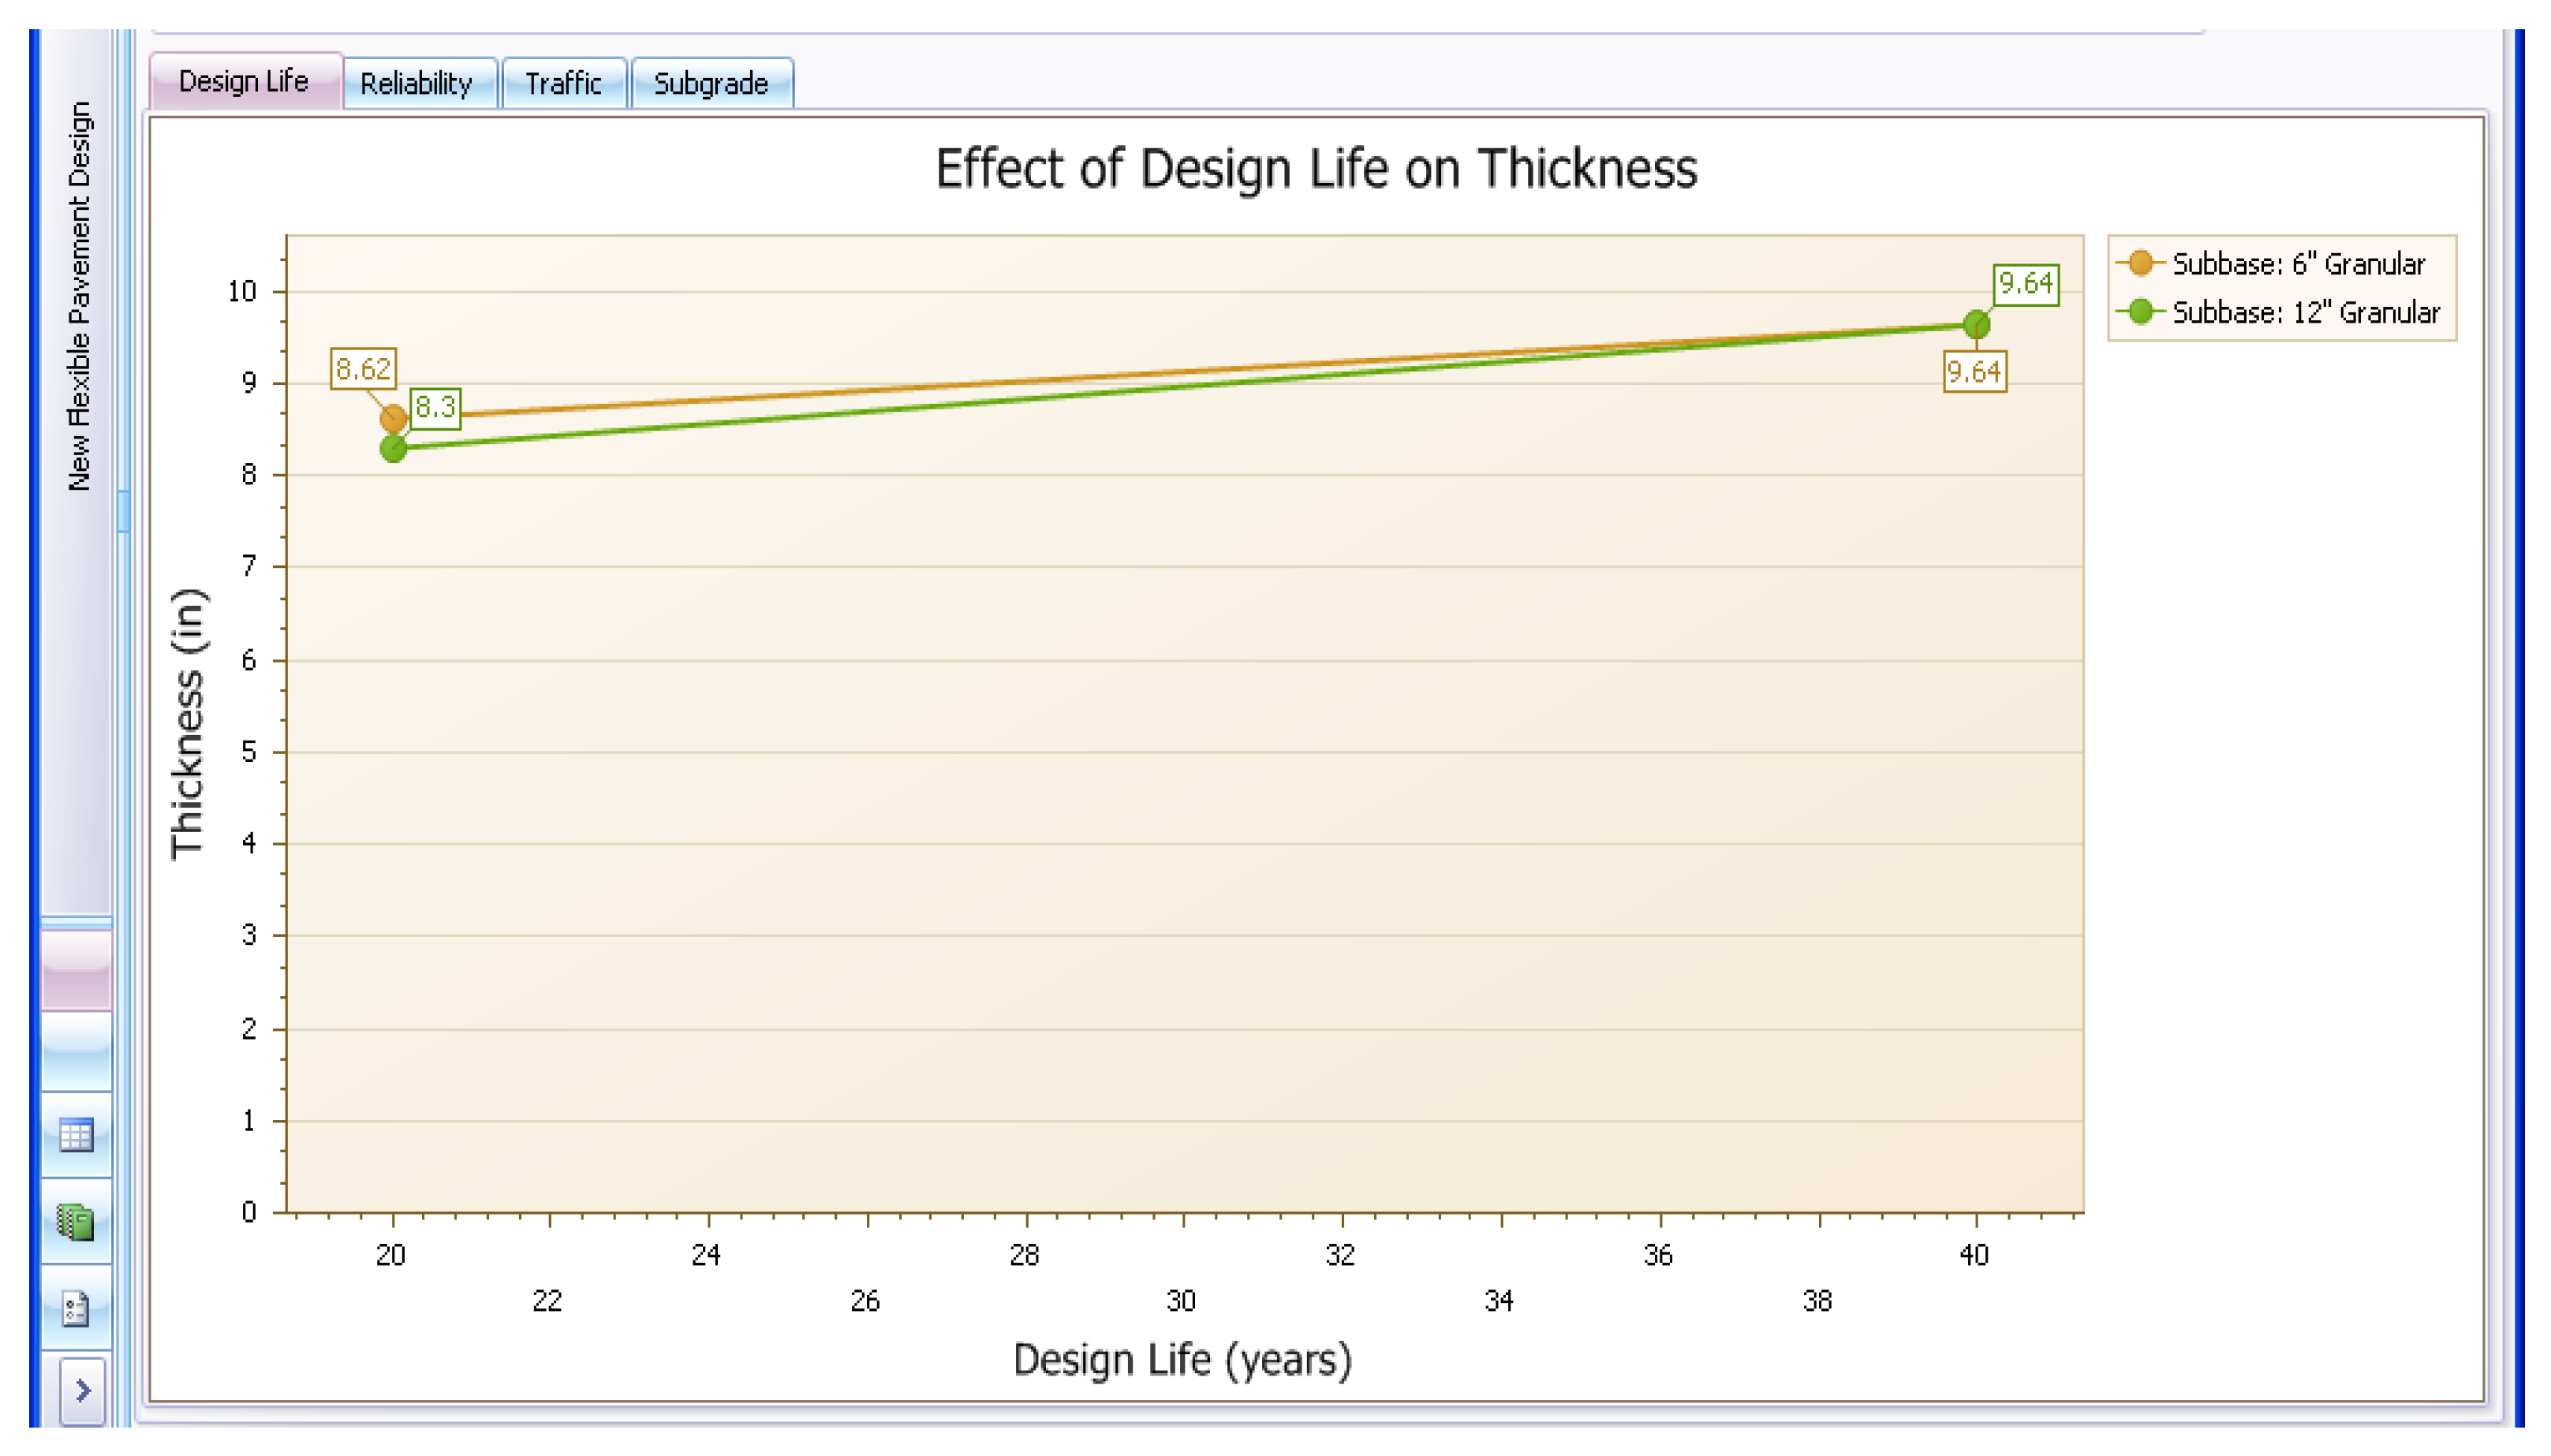This screenshot has width=2551, height=1456.
Task: Click Subbase 12" Granular legend marker
Action: 2139,312
